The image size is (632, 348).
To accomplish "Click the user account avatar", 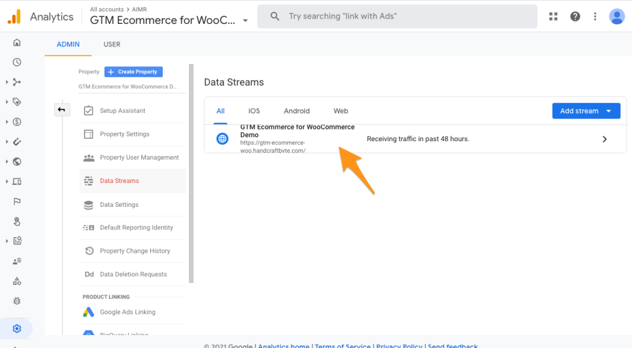I will (617, 17).
